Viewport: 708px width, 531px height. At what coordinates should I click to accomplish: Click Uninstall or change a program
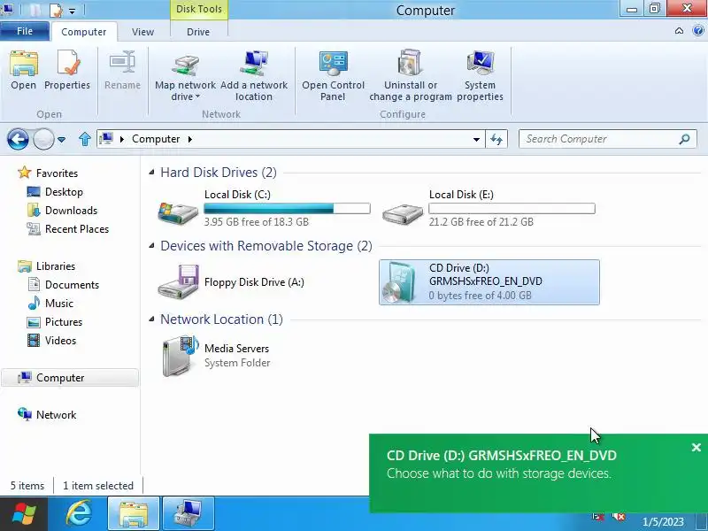click(x=411, y=75)
